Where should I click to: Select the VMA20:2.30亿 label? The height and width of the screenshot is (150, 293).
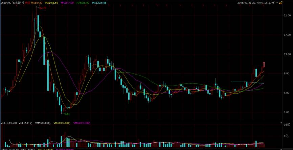(x=82, y=123)
